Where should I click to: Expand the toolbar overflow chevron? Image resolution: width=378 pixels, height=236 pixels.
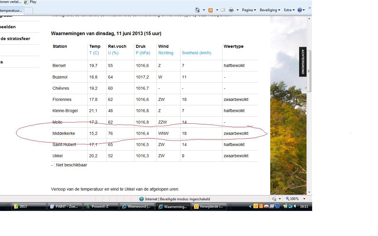coord(309,8)
